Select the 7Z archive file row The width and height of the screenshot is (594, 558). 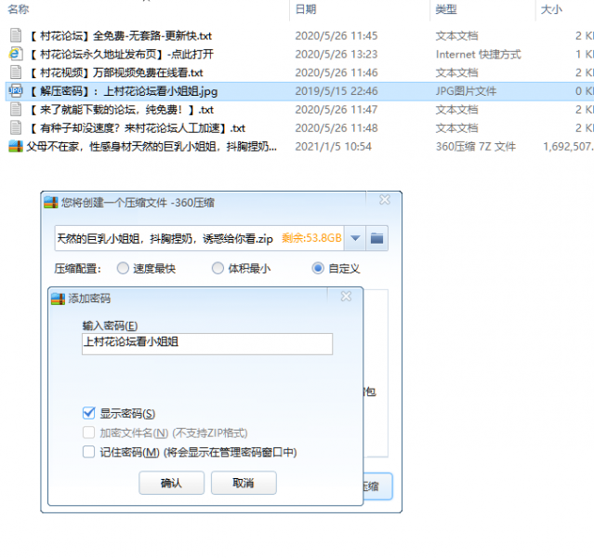tap(299, 146)
